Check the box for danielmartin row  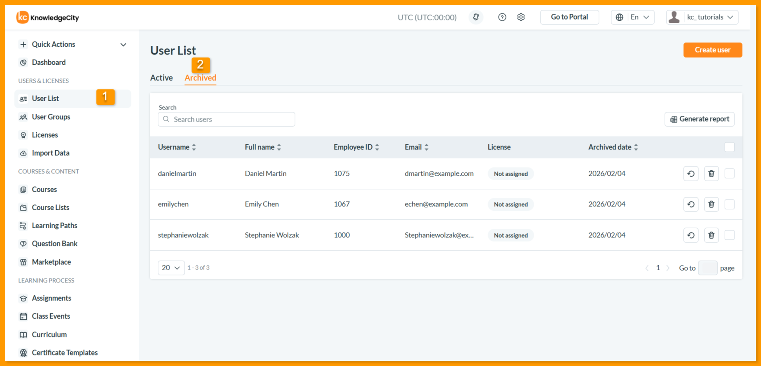730,173
